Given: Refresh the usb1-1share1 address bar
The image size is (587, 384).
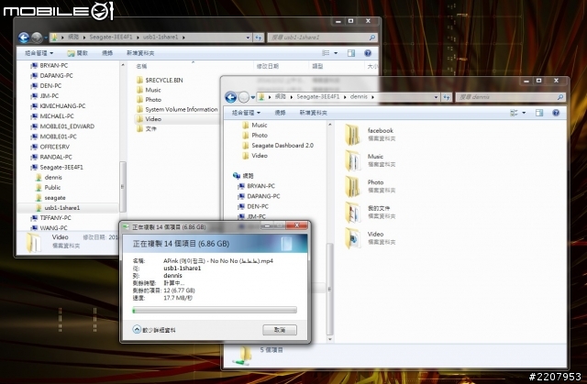Looking at the screenshot, I should pos(259,38).
